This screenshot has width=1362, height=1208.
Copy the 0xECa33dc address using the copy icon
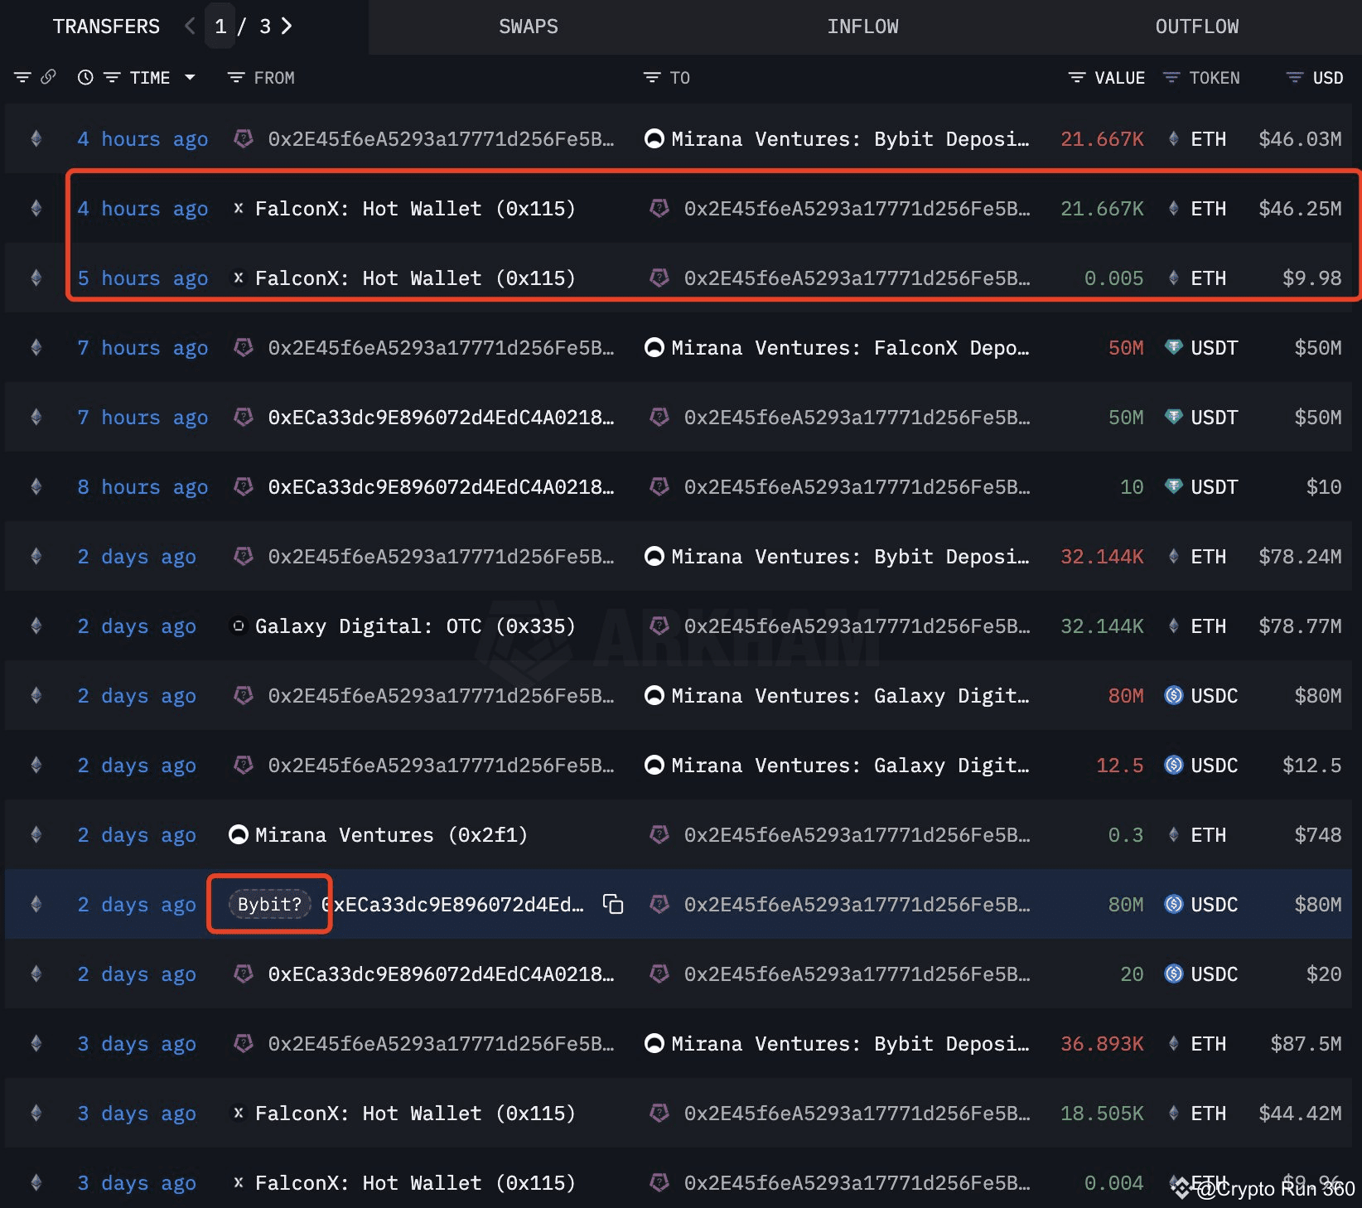pyautogui.click(x=614, y=904)
